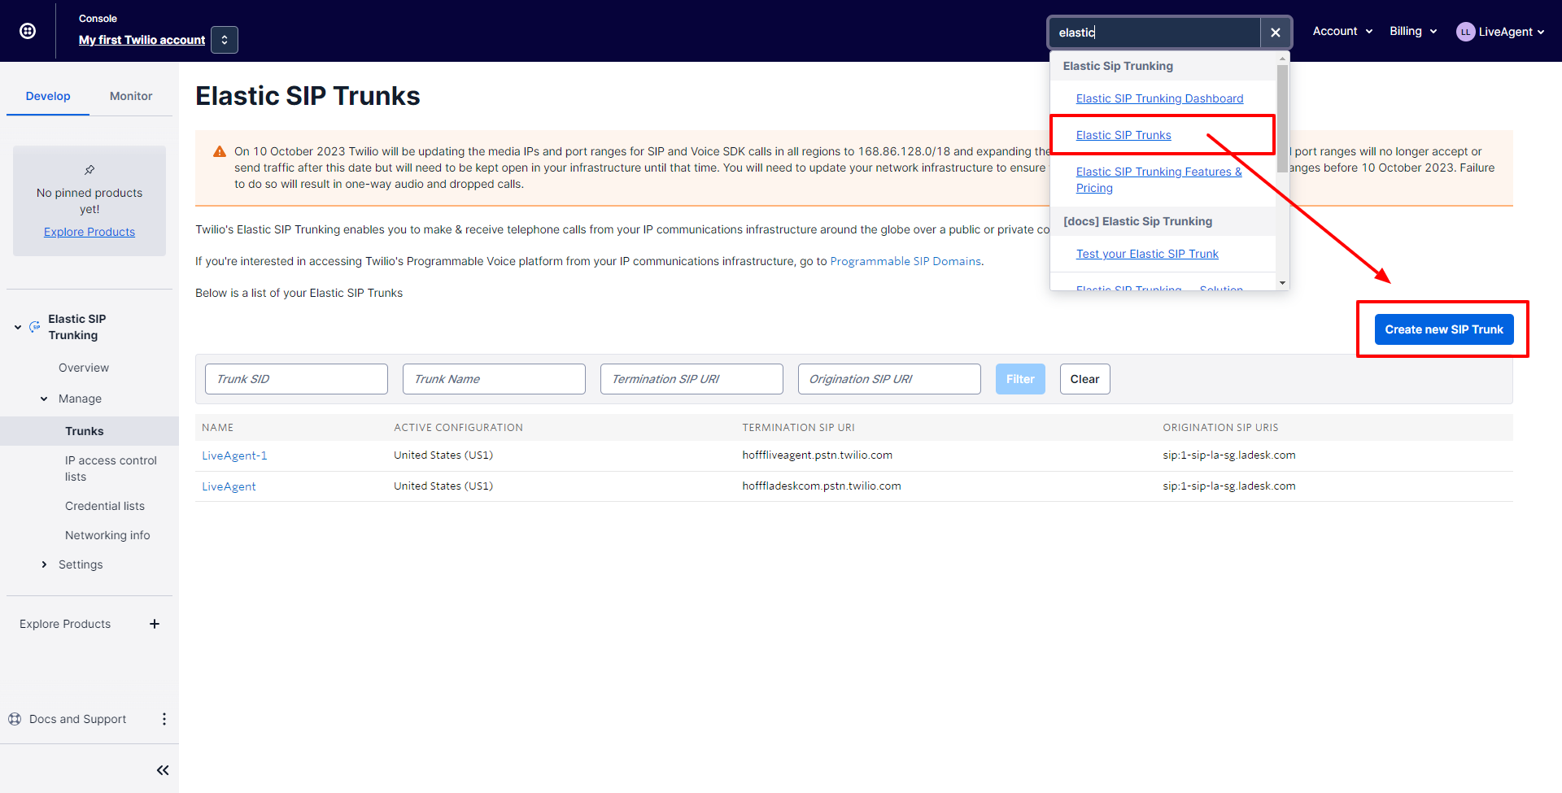Open Docs and Support three-dot menu
This screenshot has height=793, width=1562.
point(164,719)
